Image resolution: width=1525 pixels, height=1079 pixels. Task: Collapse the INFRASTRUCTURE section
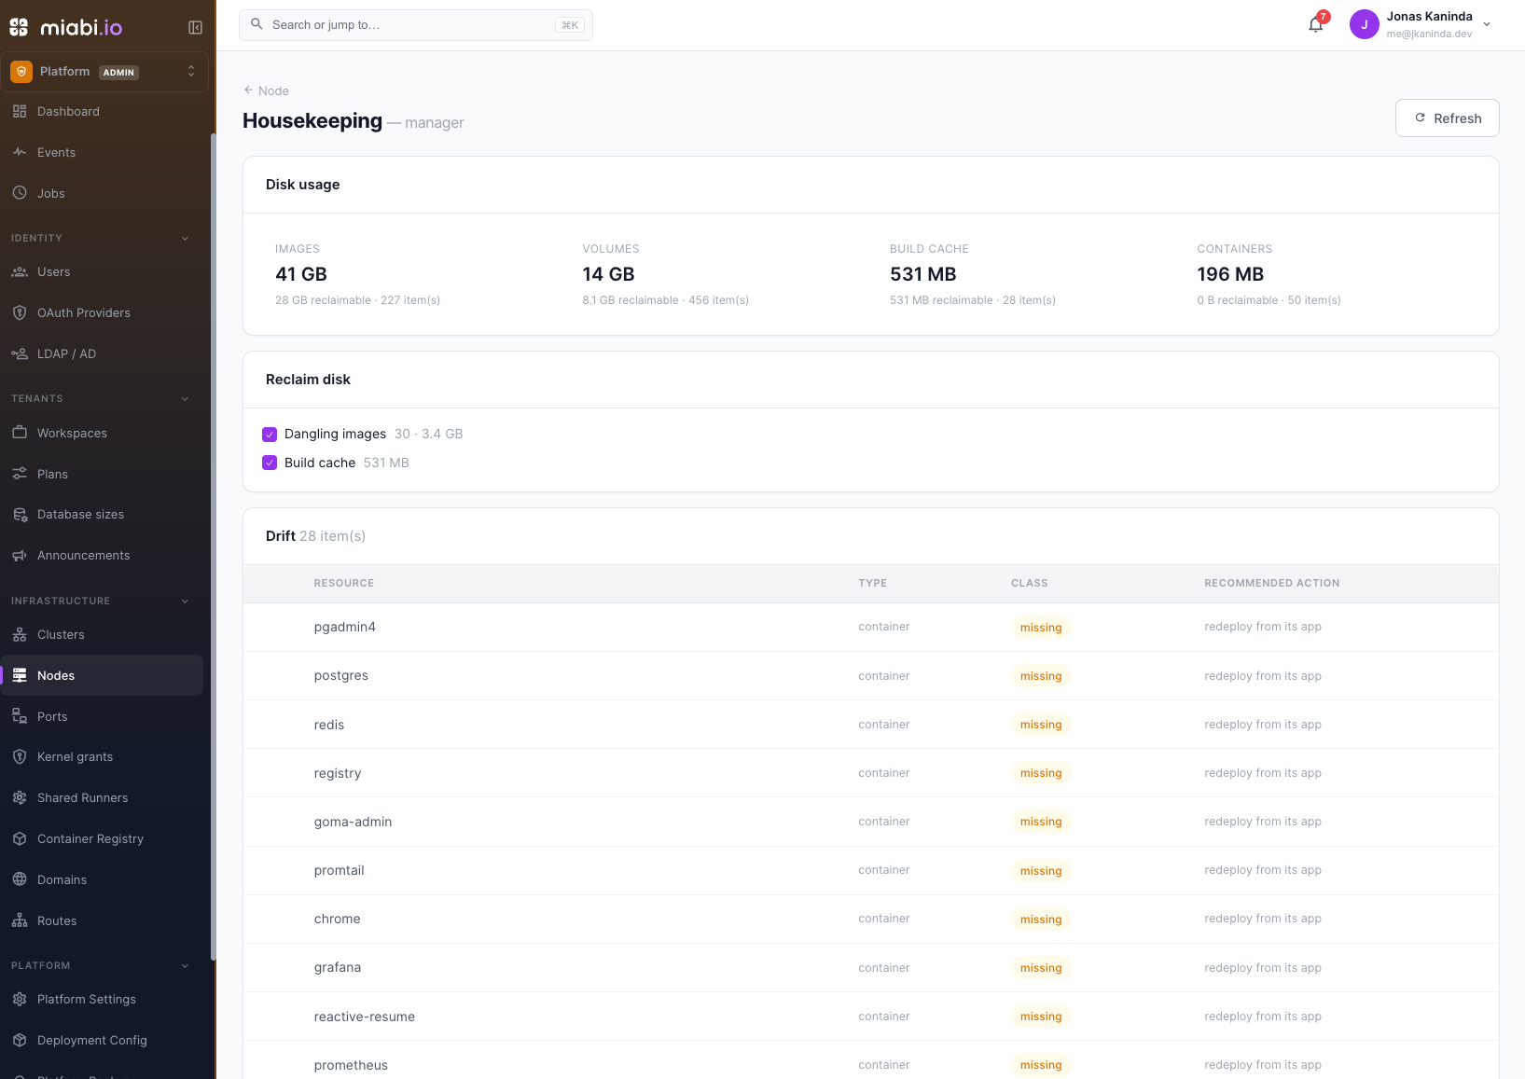point(185,602)
